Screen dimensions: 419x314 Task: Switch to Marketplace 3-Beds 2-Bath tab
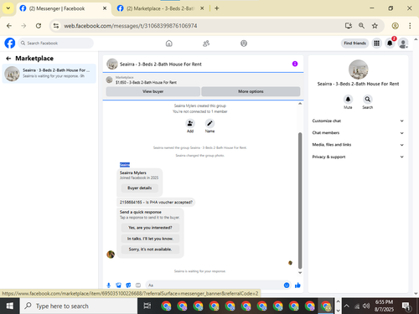coord(160,8)
